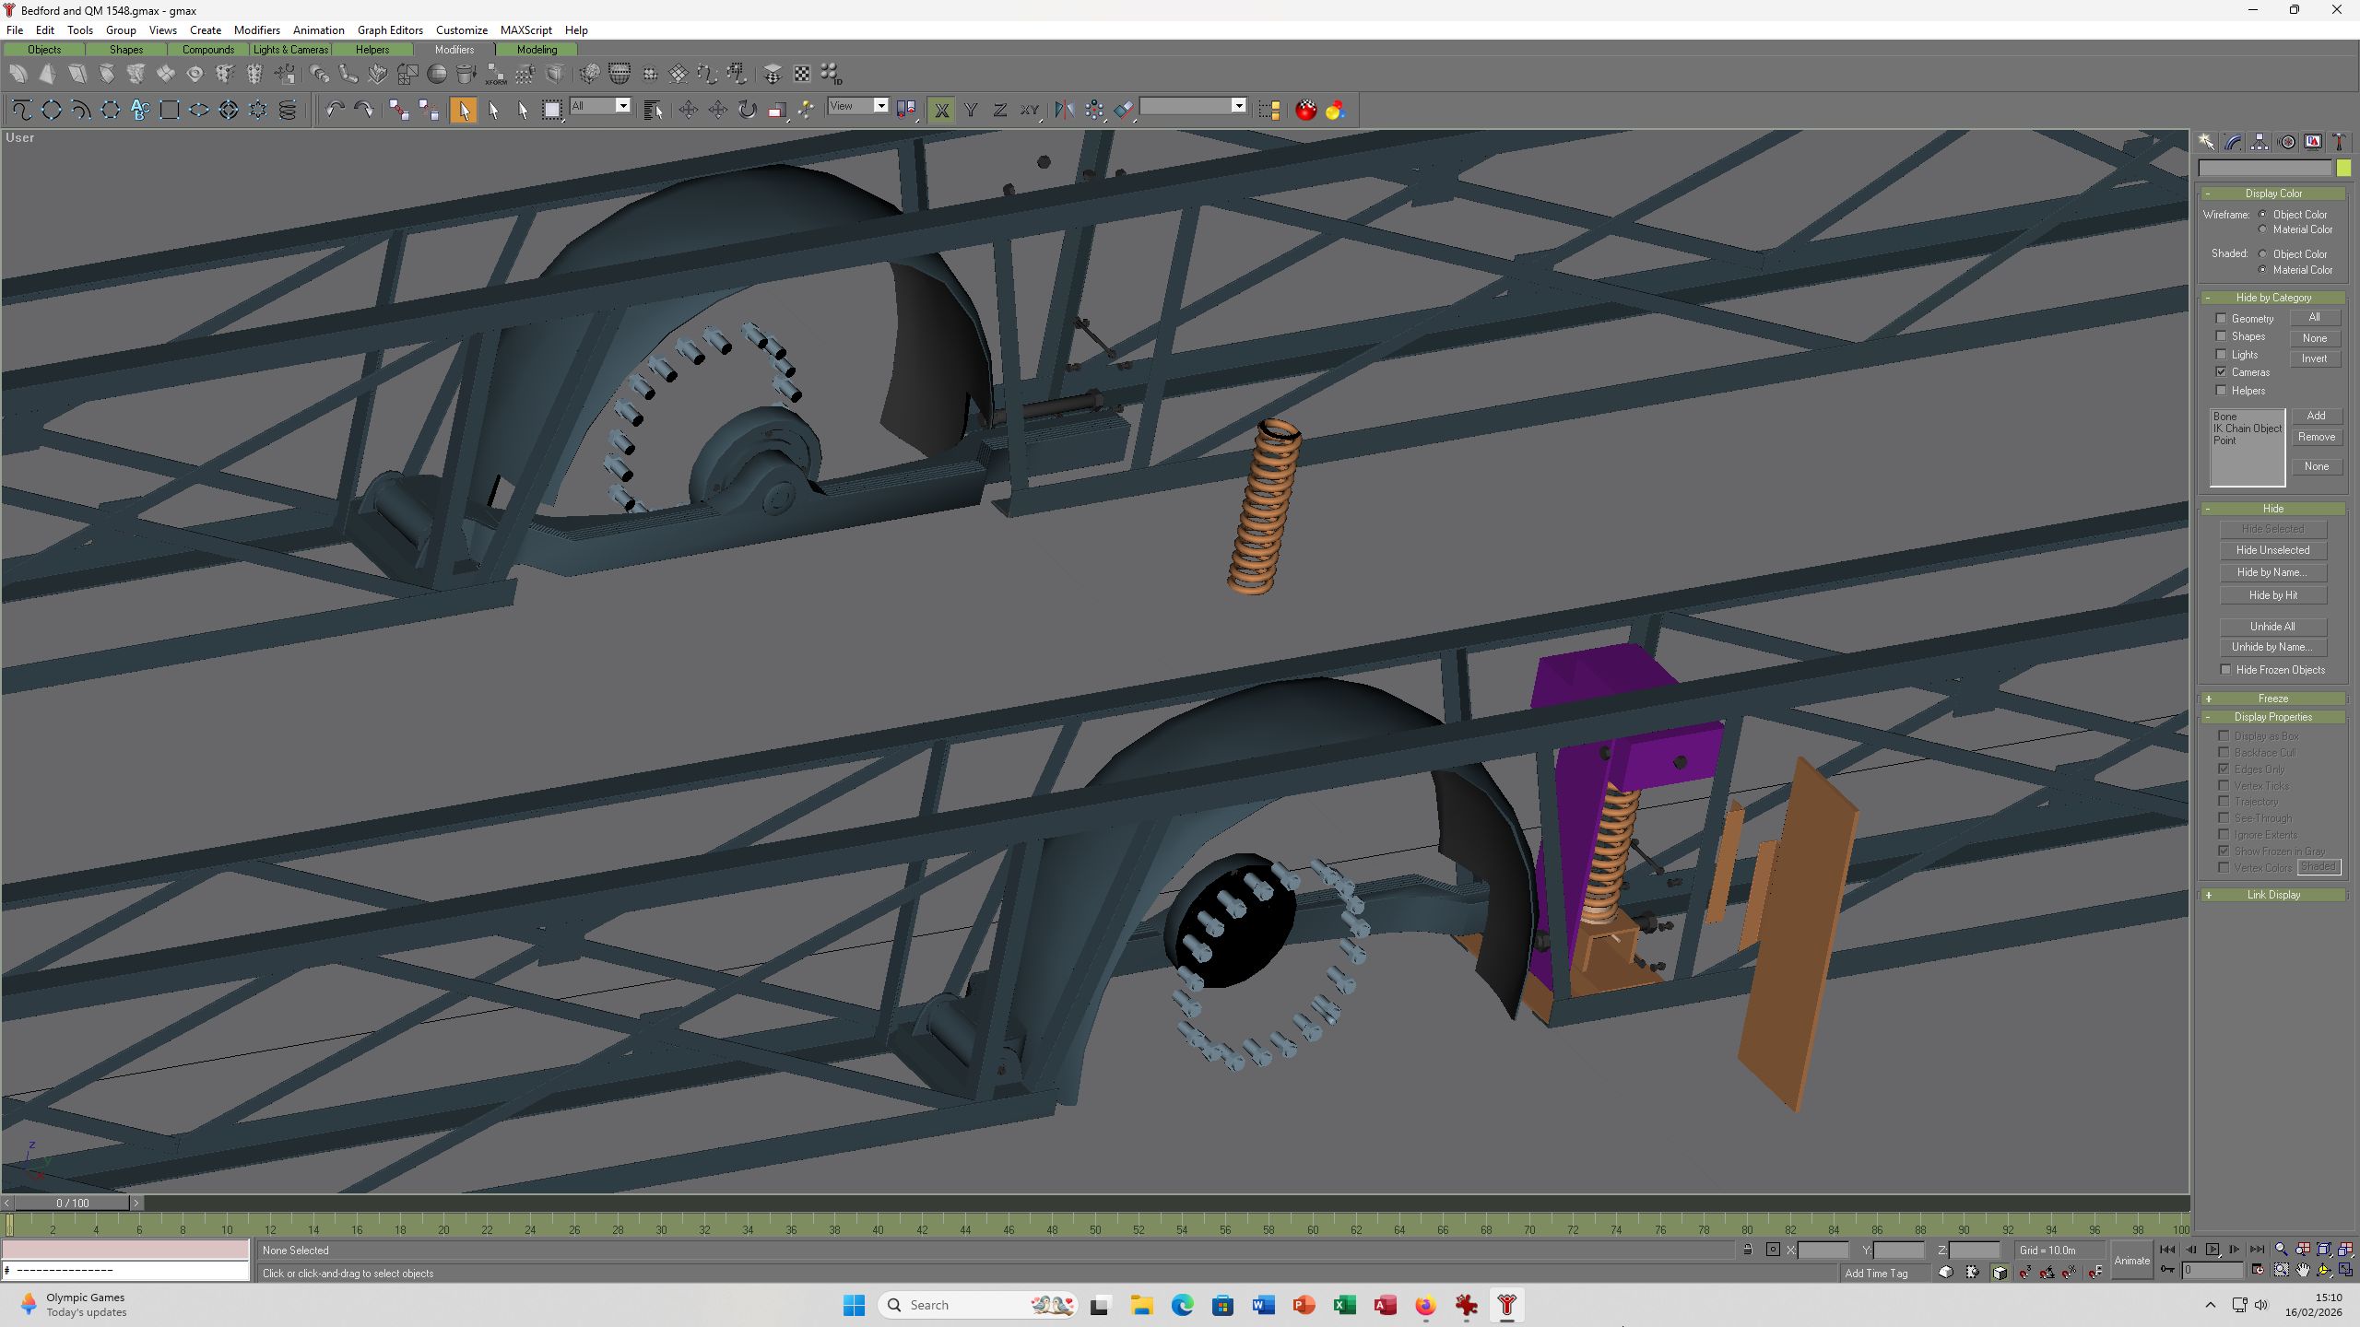Screen dimensions: 2360x1327
Task: Open the Hierarchy panel tab icon
Action: click(x=2260, y=142)
